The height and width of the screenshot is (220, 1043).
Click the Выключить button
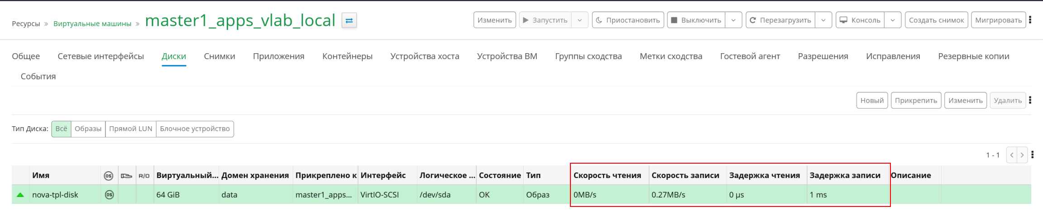pyautogui.click(x=696, y=20)
